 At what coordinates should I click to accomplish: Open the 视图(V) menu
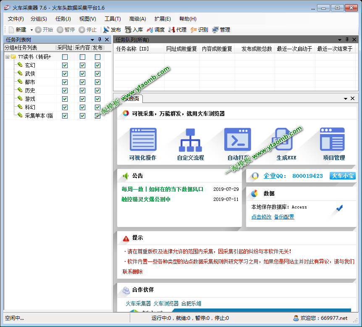pyautogui.click(x=87, y=19)
